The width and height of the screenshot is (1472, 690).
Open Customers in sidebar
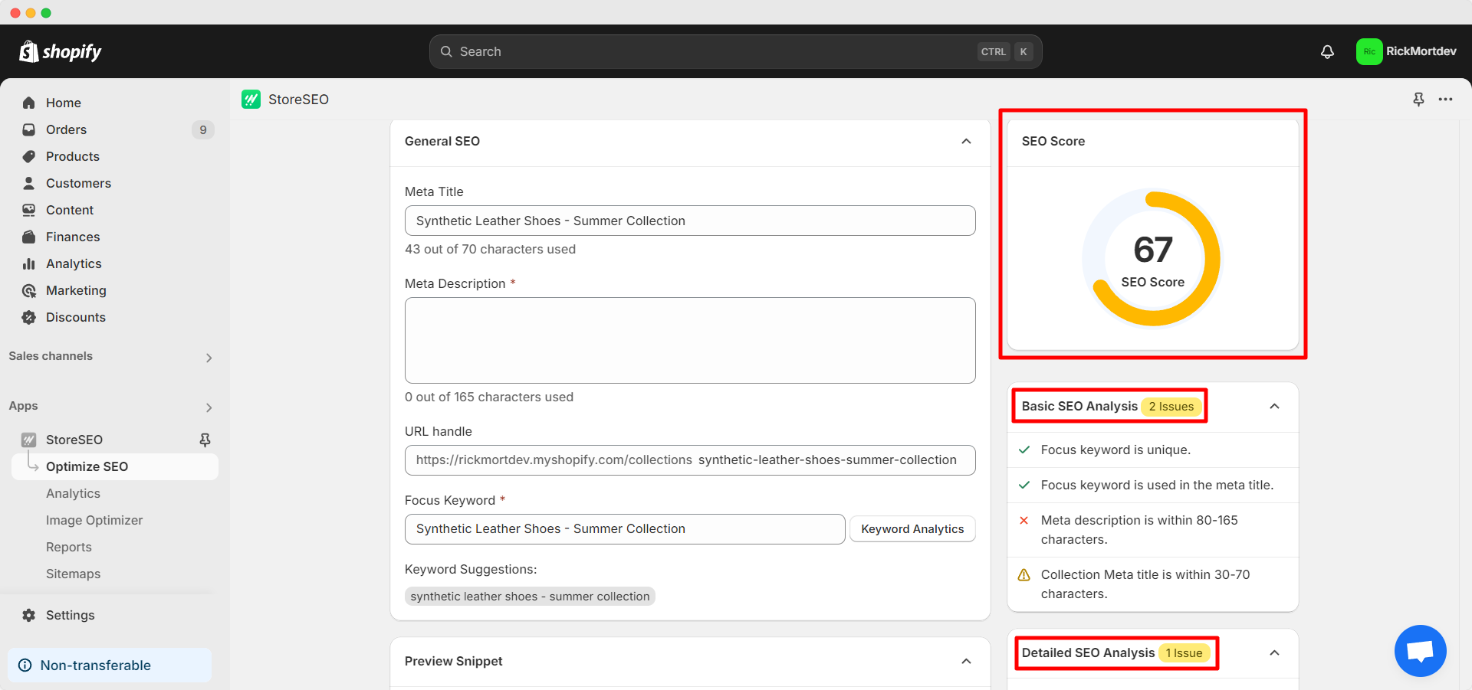[115, 183]
